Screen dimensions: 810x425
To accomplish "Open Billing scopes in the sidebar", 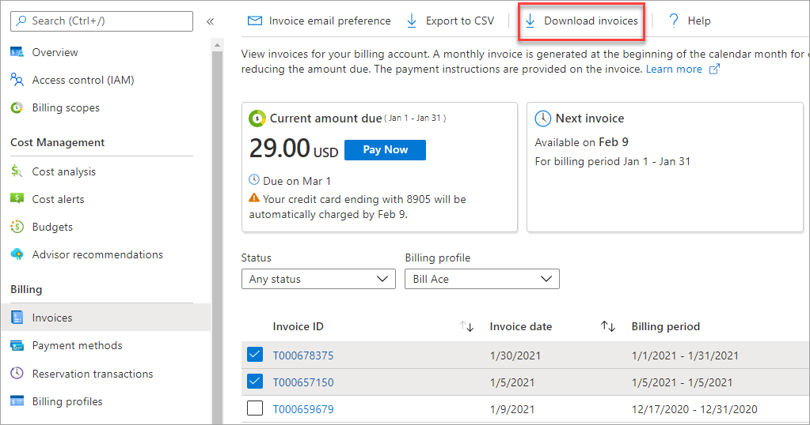I will point(66,107).
